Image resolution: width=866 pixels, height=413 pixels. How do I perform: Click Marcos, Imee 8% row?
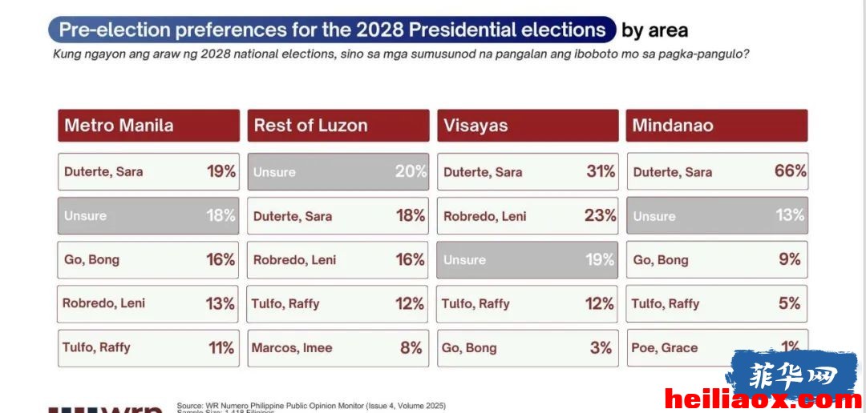tap(338, 348)
